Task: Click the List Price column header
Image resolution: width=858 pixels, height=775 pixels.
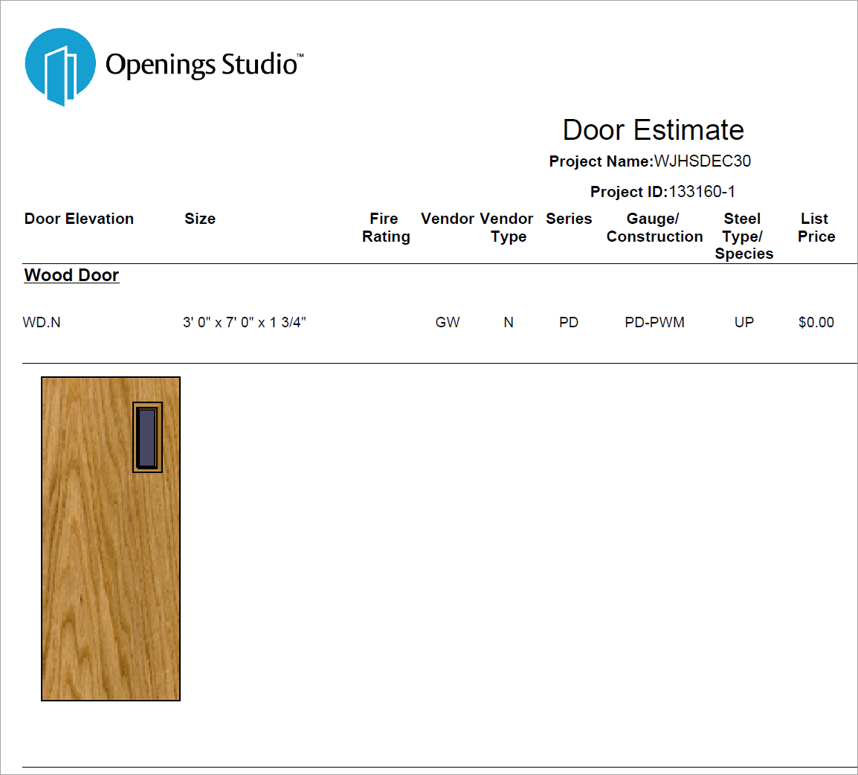Action: click(816, 228)
